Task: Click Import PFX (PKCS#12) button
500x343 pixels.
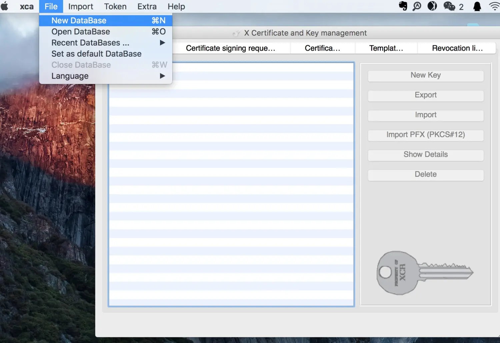Action: click(426, 135)
